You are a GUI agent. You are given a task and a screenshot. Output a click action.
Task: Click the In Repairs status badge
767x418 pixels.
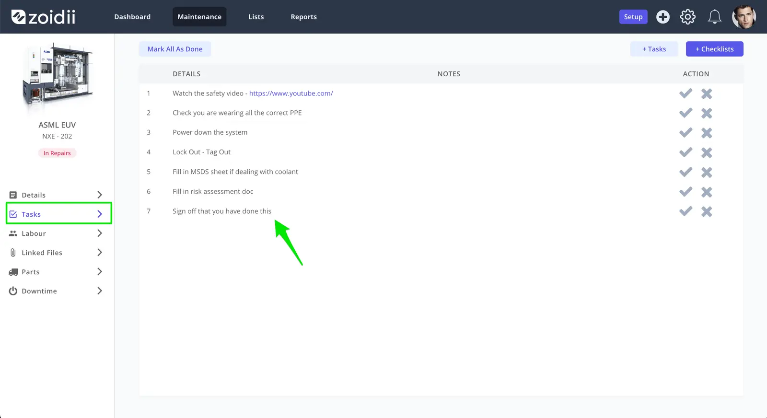[x=57, y=153]
